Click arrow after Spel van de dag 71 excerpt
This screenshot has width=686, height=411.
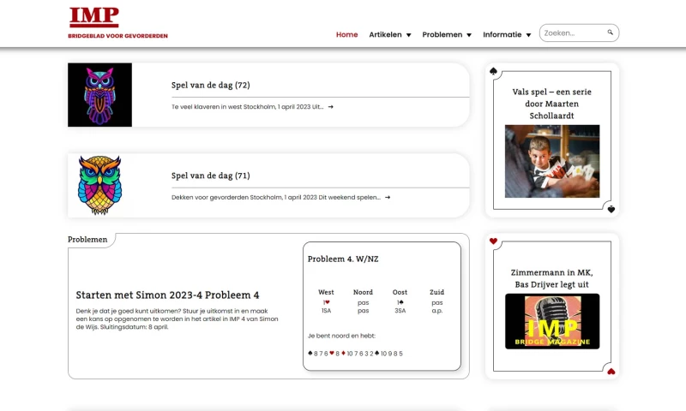[388, 197]
